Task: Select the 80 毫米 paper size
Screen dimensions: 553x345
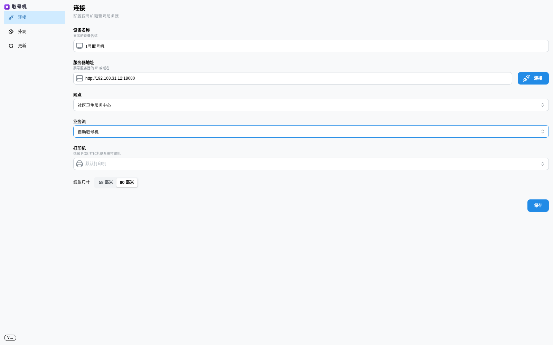Action: (x=127, y=183)
